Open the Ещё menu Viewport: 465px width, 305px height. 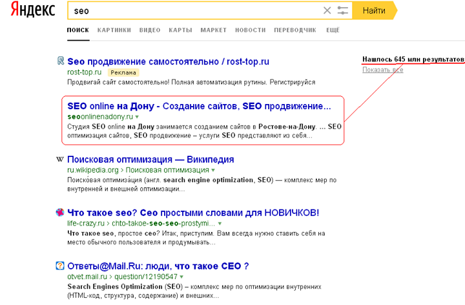(x=333, y=30)
